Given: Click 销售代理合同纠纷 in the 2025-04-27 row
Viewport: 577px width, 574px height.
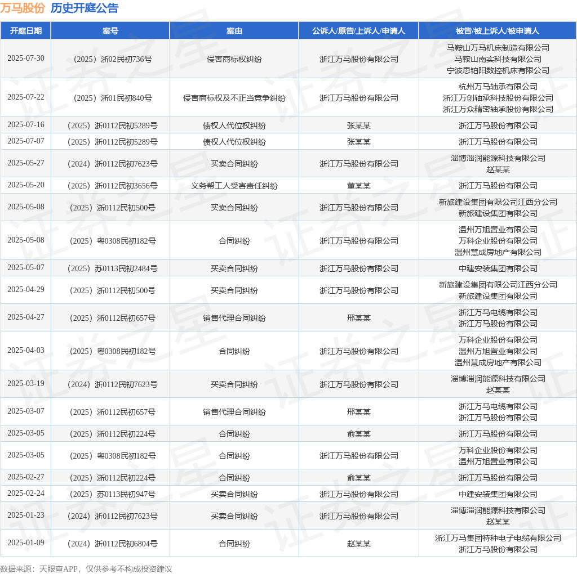Looking at the screenshot, I should click(x=234, y=319).
